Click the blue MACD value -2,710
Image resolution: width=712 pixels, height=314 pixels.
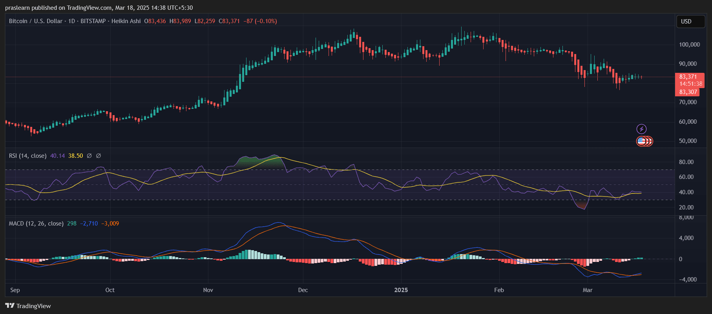point(89,224)
